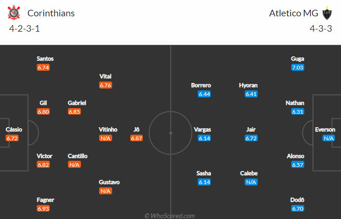Click Guga's 7.03 rating badge
The width and height of the screenshot is (341, 219).
[298, 68]
